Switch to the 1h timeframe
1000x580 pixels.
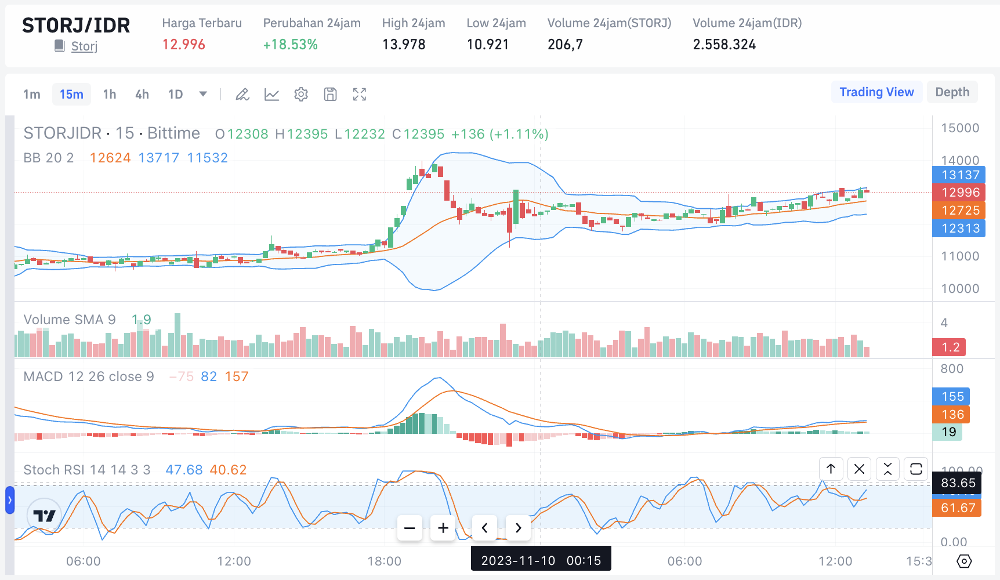(110, 94)
